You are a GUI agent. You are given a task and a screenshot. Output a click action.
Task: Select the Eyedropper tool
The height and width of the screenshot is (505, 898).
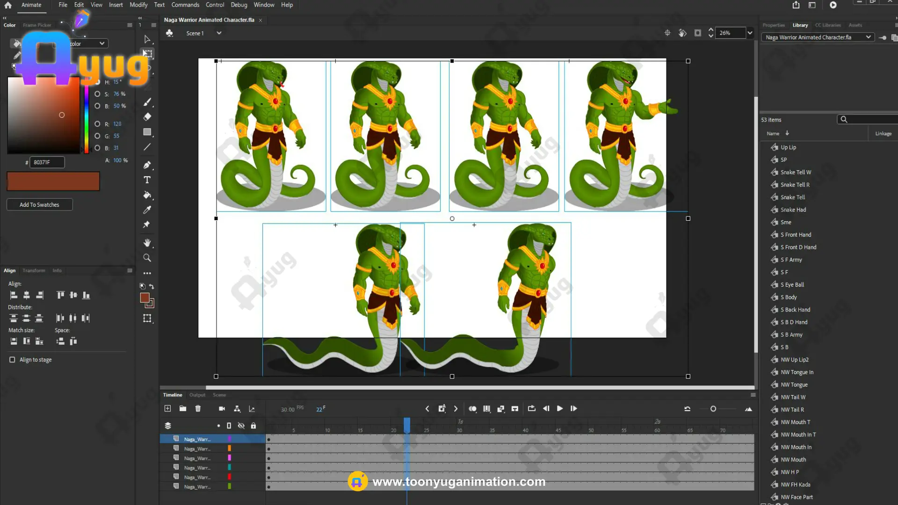[147, 210]
